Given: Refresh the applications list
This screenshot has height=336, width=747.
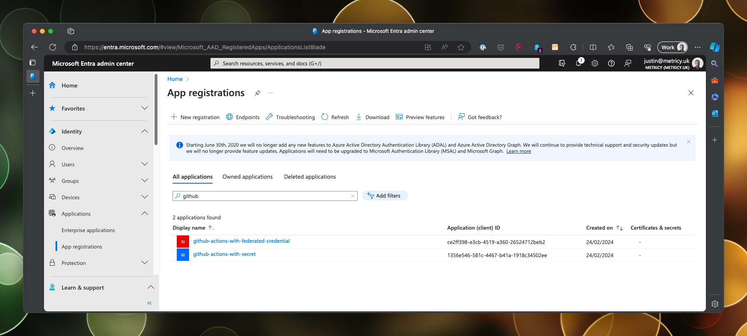Looking at the screenshot, I should tap(335, 117).
